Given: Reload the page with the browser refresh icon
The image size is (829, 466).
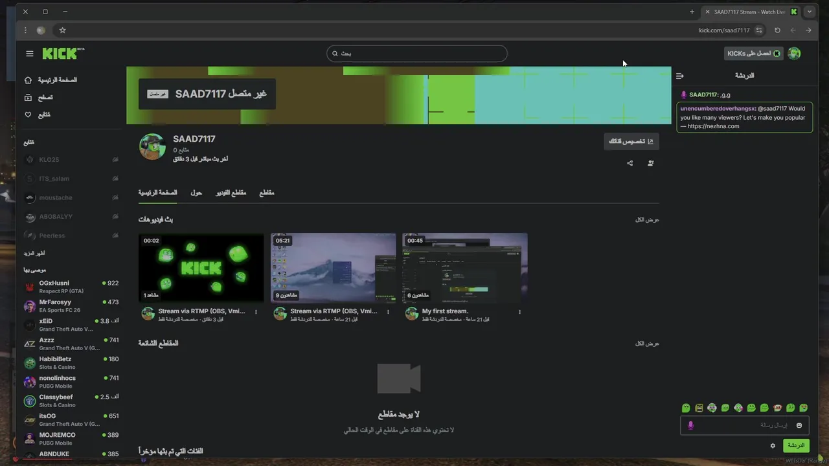Looking at the screenshot, I should click(x=777, y=30).
